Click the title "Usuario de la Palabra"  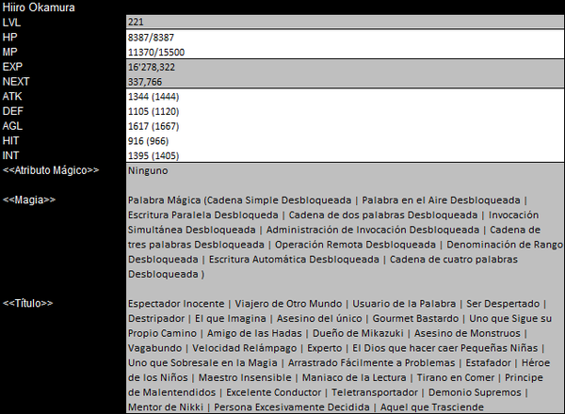point(404,304)
